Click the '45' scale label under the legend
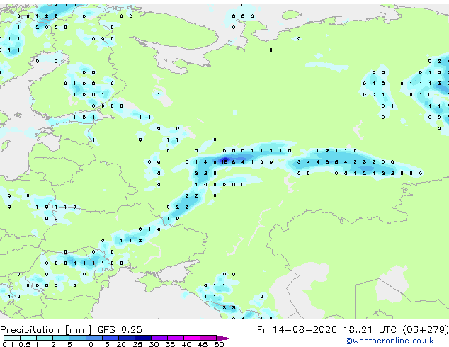This screenshot has width=449, height=347. coord(203,344)
